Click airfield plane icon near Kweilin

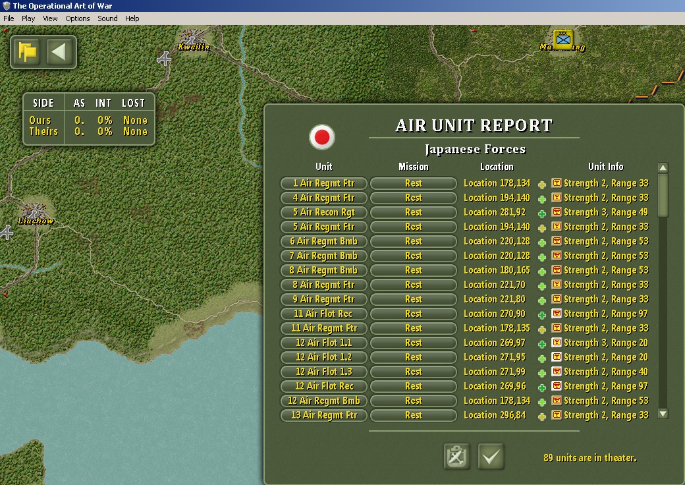(x=164, y=58)
